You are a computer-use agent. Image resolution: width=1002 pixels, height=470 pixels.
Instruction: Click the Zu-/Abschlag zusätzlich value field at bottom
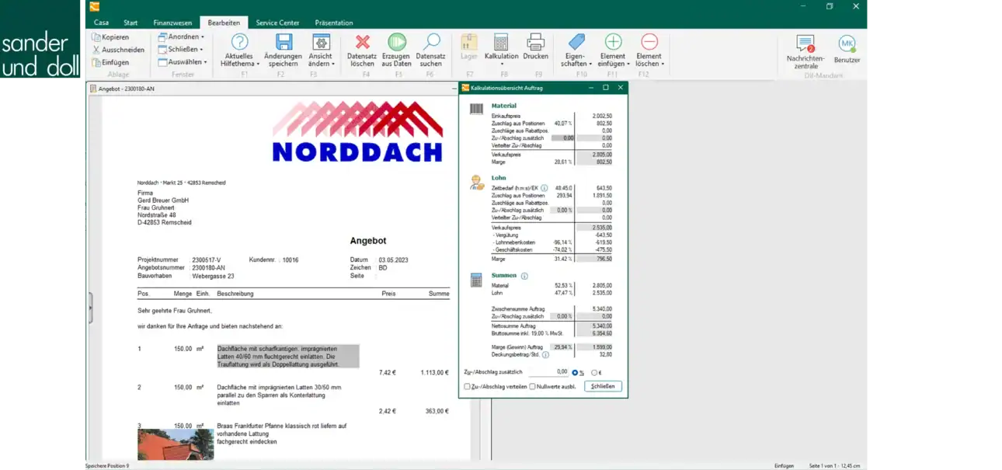click(548, 372)
